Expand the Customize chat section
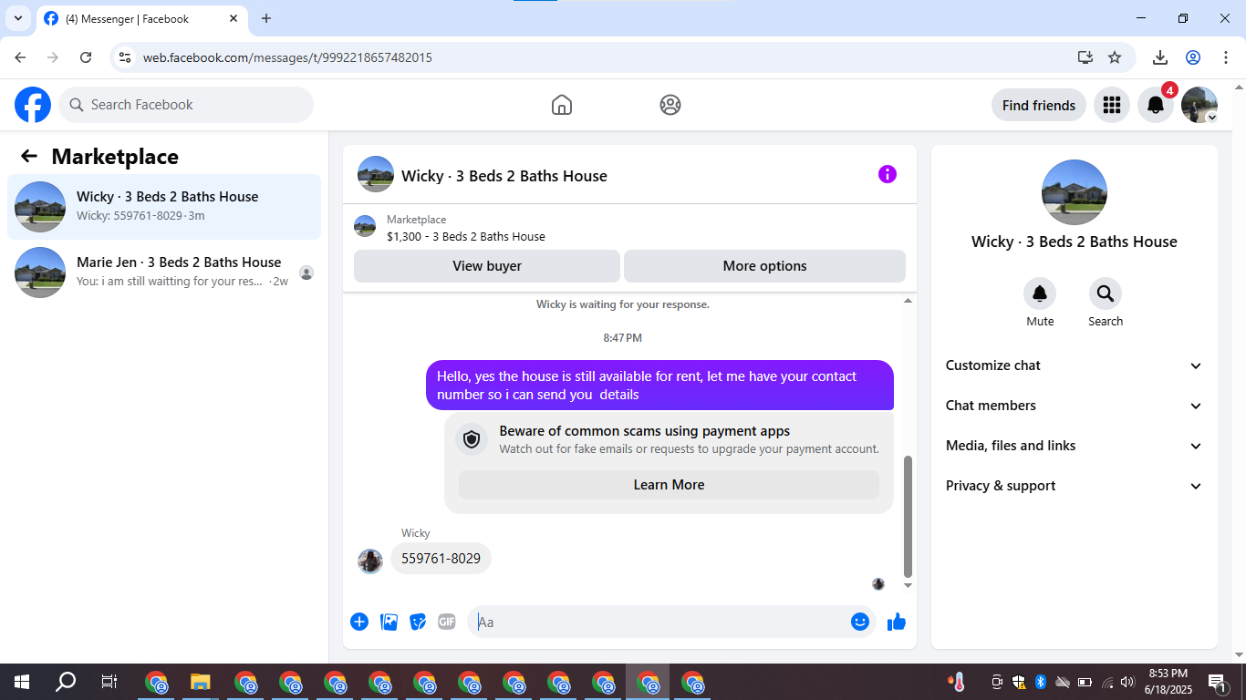Image resolution: width=1246 pixels, height=700 pixels. pos(1075,365)
